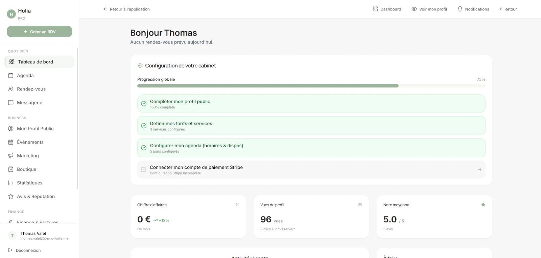The height and width of the screenshot is (258, 541).
Task: Open Configurer mon agenda step
Action: [311, 148]
